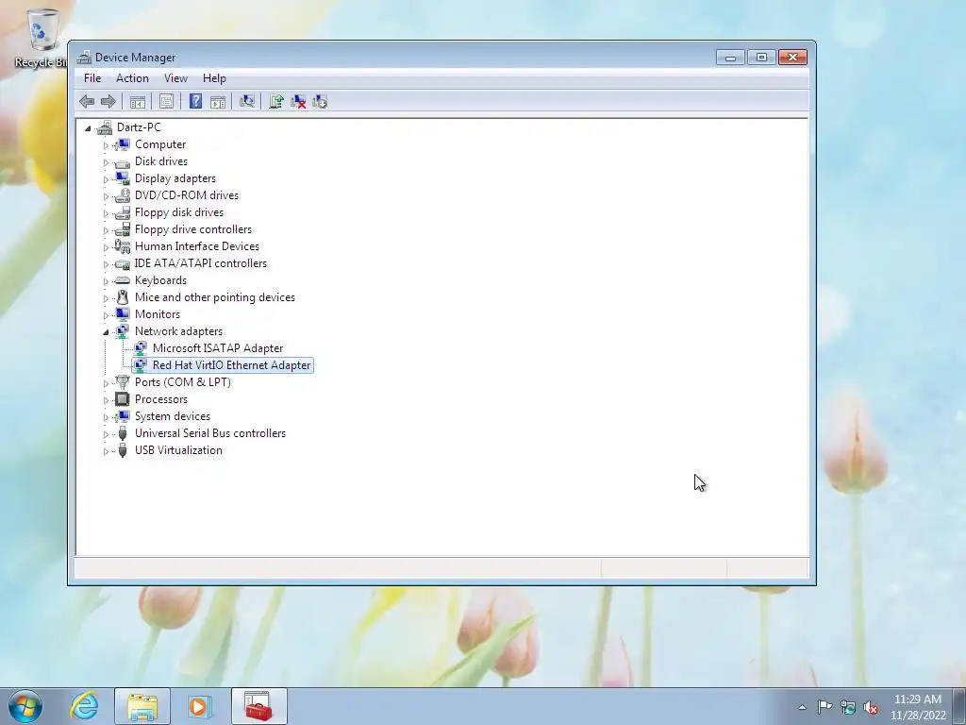Click the Forward arrow in the toolbar

108,101
